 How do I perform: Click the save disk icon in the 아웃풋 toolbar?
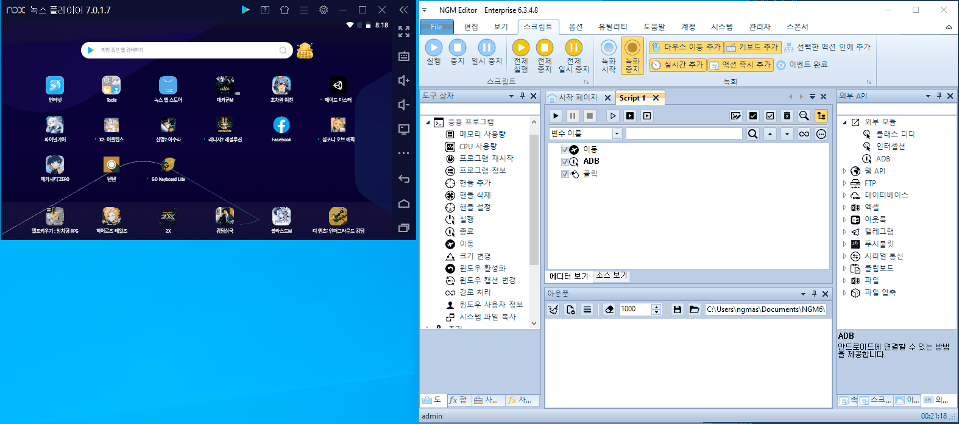tap(677, 309)
